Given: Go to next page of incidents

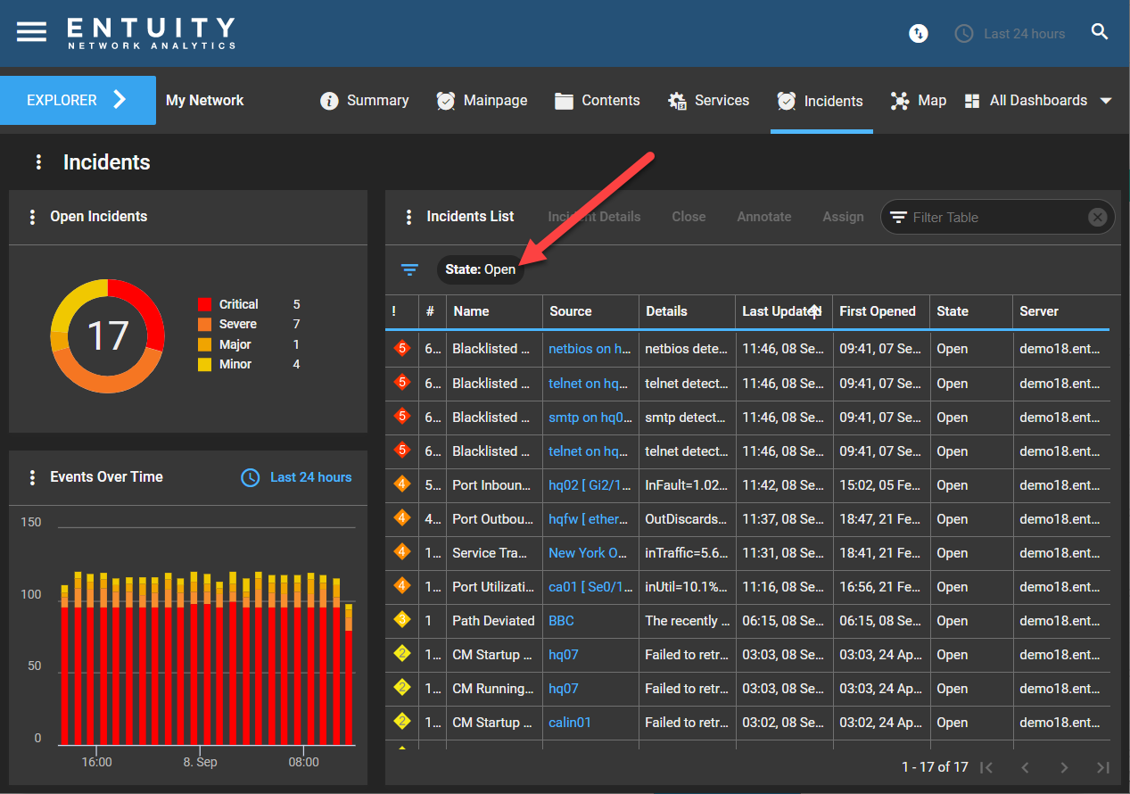Looking at the screenshot, I should (x=1064, y=767).
